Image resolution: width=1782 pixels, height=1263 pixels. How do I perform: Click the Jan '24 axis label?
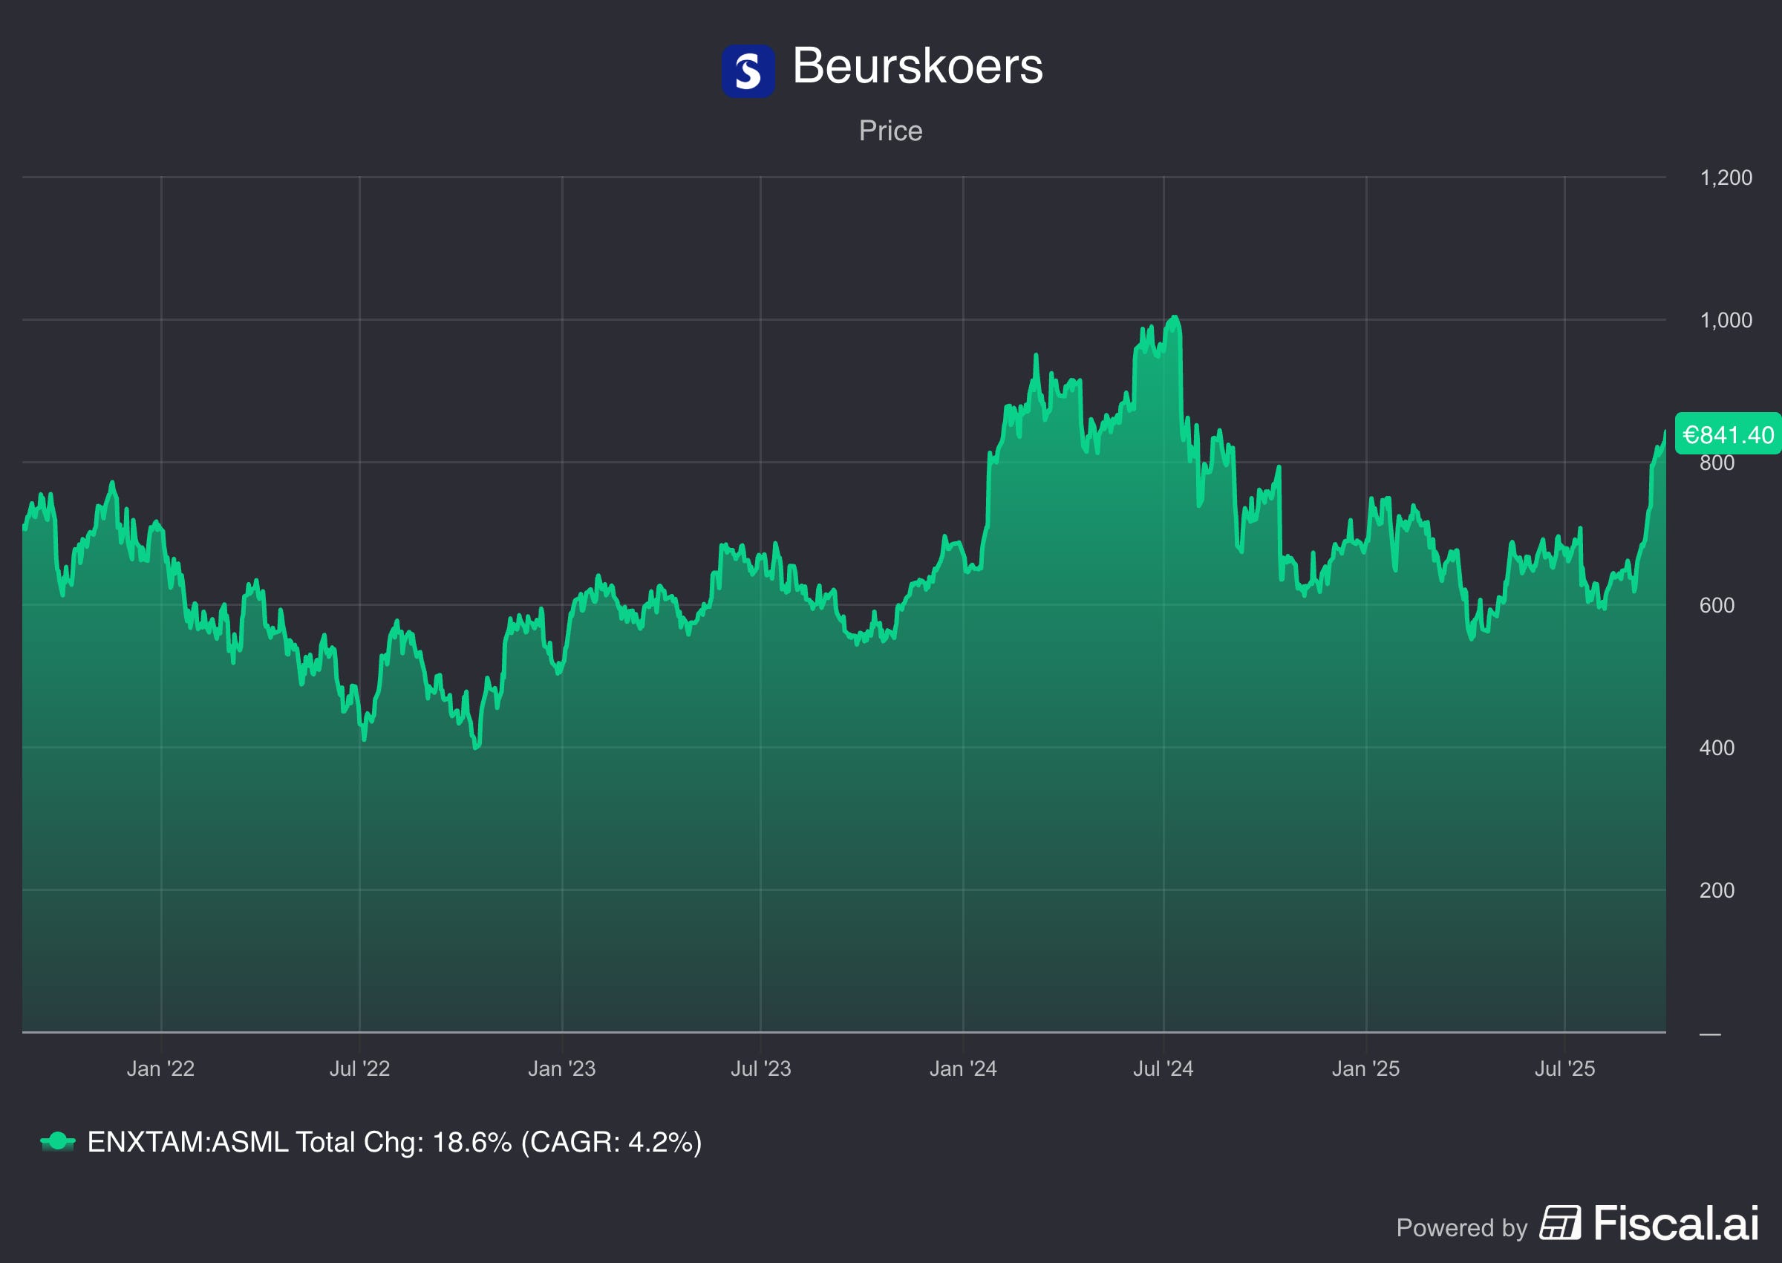(x=962, y=1068)
